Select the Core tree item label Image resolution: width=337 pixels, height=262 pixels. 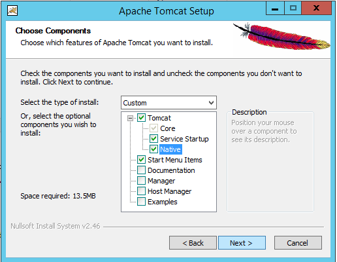pos(168,128)
